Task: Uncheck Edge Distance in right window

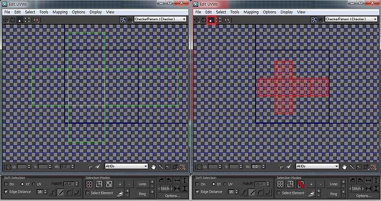Action: pos(197,192)
